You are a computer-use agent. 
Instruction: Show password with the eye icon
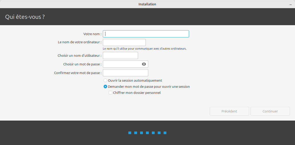click(x=144, y=64)
